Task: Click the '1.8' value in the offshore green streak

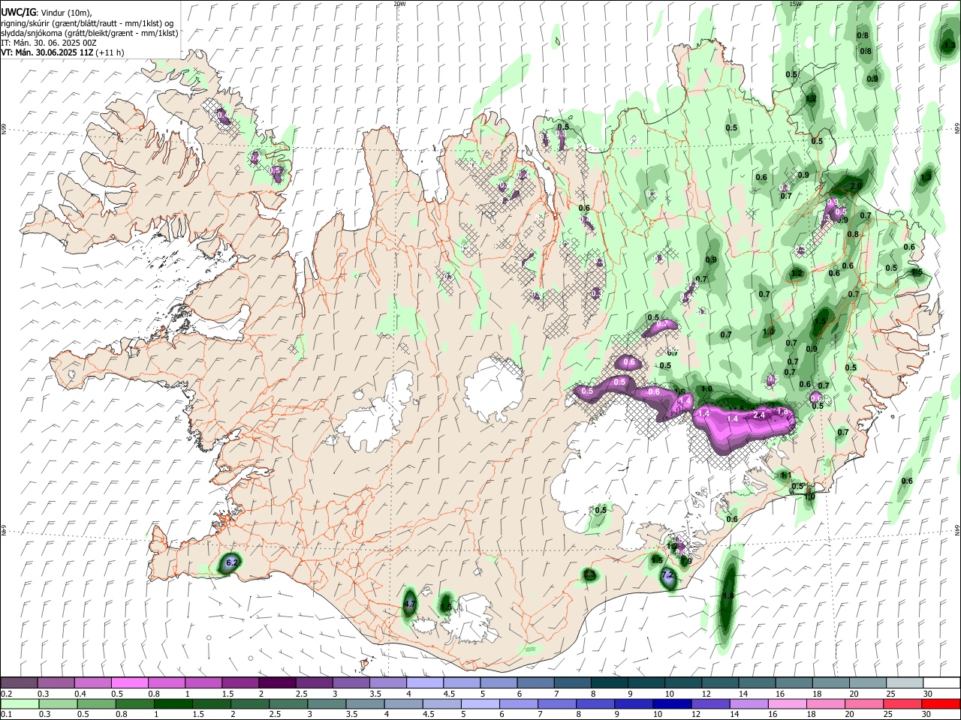Action: tap(728, 596)
